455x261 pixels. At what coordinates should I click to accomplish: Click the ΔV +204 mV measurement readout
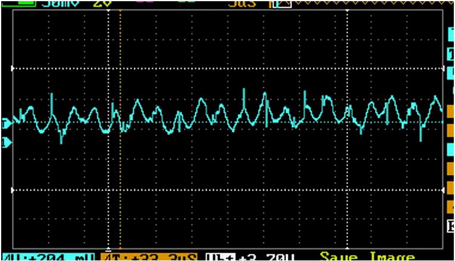(x=48, y=257)
